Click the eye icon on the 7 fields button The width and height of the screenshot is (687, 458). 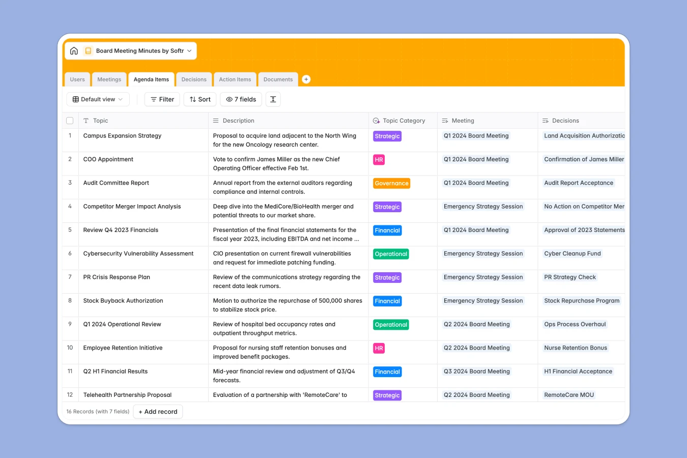pos(230,99)
